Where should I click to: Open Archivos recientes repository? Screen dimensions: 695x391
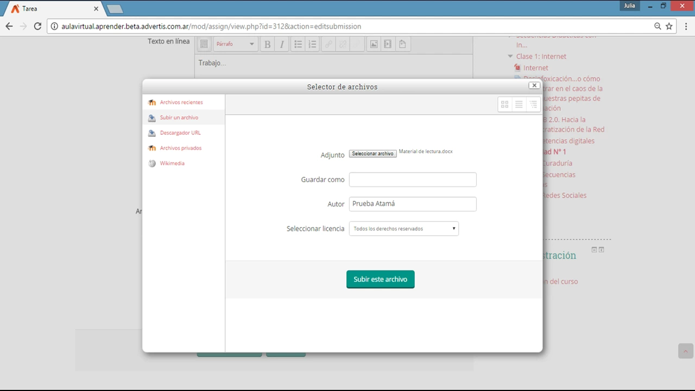[x=181, y=102]
